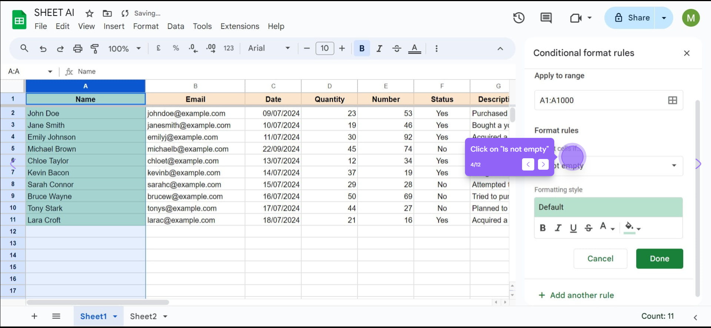Open more number formats 123
Viewport: 711px width, 328px height.
[229, 48]
